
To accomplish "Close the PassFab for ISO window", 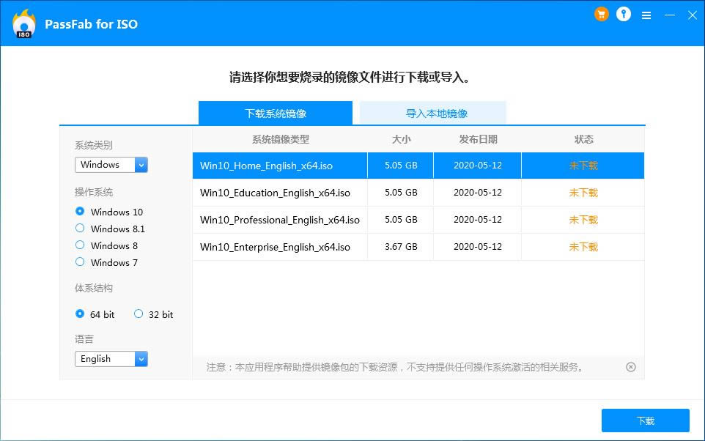I will [693, 15].
